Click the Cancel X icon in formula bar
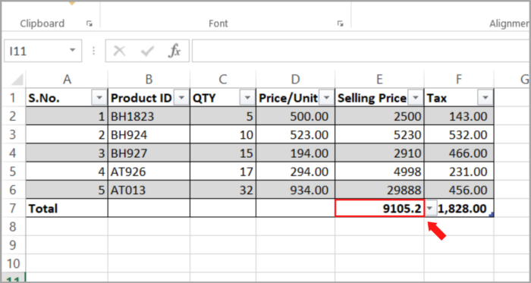This screenshot has height=283, width=531. click(119, 51)
